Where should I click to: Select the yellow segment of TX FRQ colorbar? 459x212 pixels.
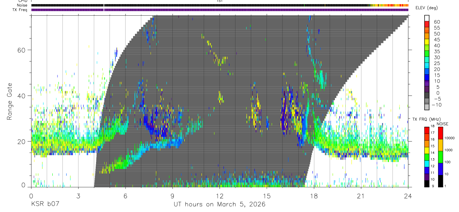click(x=427, y=150)
